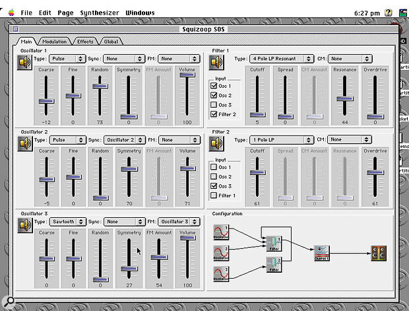Click the Filter 2 speaker icon
Image resolution: width=409 pixels, height=311 pixels.
216,144
